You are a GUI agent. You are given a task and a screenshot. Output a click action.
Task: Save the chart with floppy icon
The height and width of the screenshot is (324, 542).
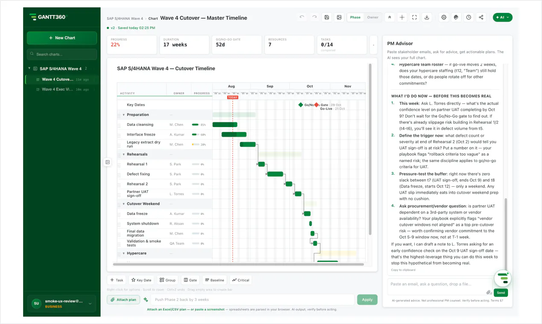(327, 17)
